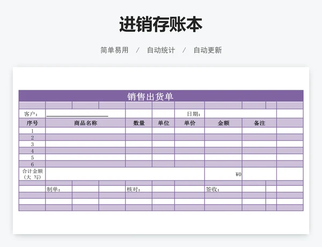Screen dimensions: 322x247
Task: Select the 序号 column header
Action: point(32,123)
